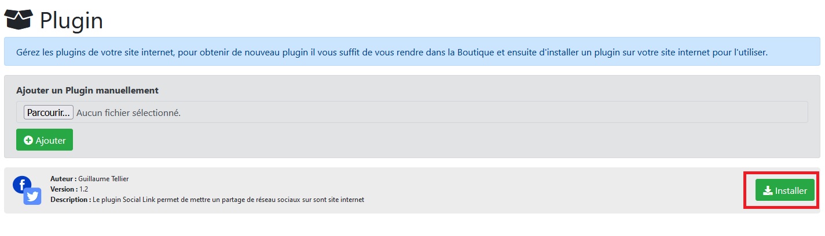Screen dimensions: 825x236
Task: Open file chooser with Parcourir button
Action: pyautogui.click(x=49, y=113)
